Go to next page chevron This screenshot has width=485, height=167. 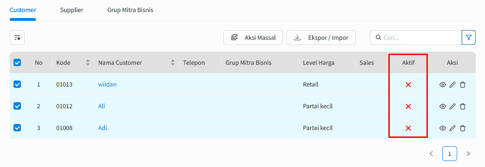coord(468,154)
